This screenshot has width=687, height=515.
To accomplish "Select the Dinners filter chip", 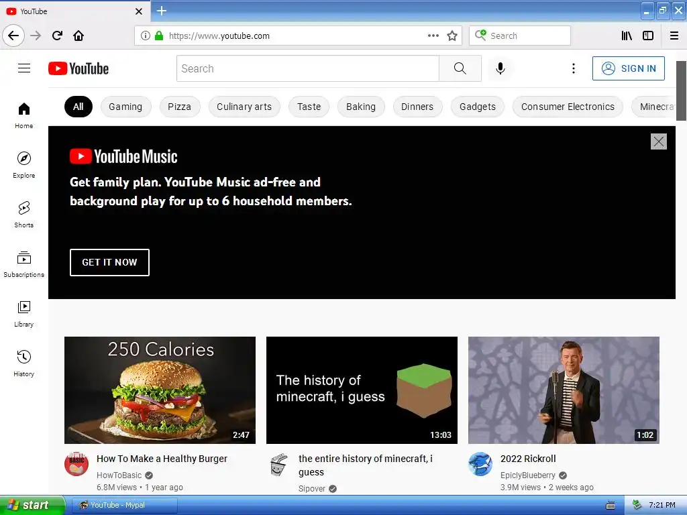I will (x=417, y=107).
